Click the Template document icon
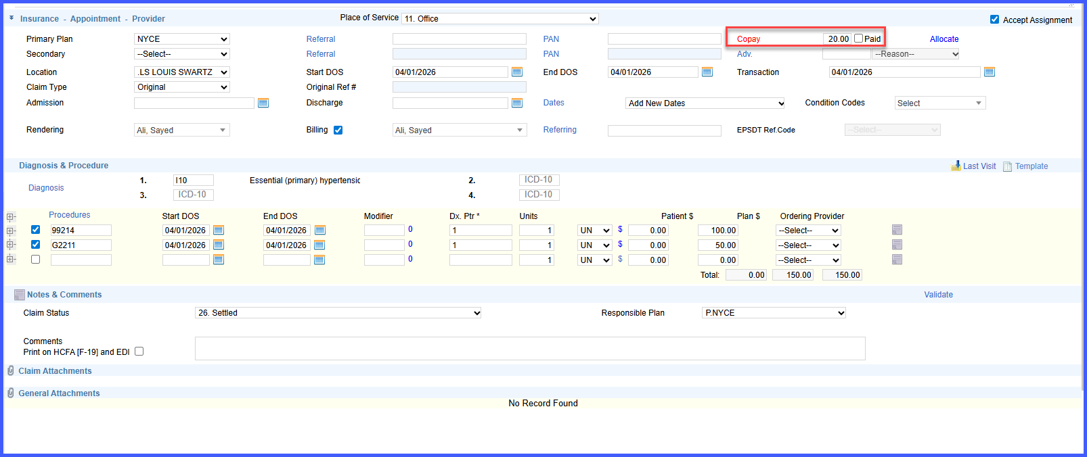The image size is (1087, 457). click(x=1008, y=166)
